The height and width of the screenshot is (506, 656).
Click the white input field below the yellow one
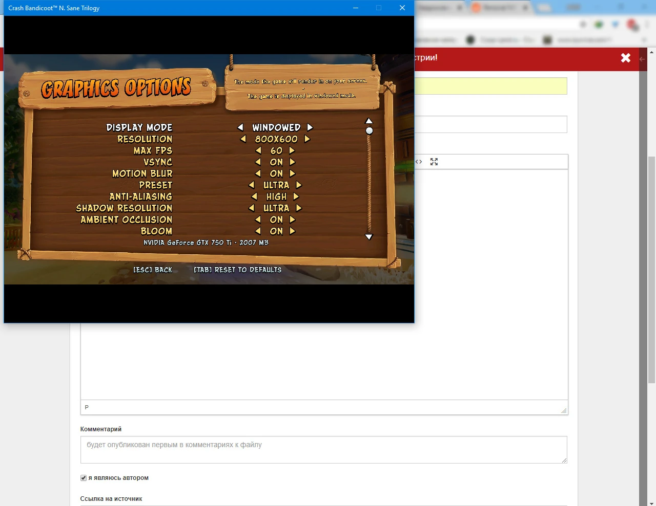click(490, 124)
